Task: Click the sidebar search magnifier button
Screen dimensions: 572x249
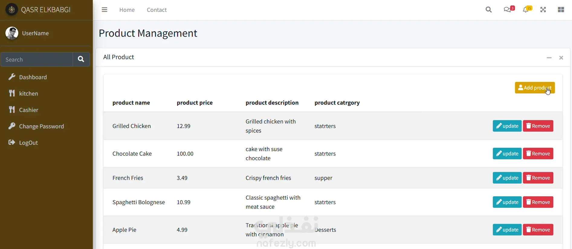Action: tap(81, 59)
